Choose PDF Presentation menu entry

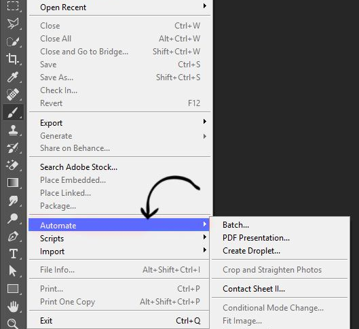point(256,238)
